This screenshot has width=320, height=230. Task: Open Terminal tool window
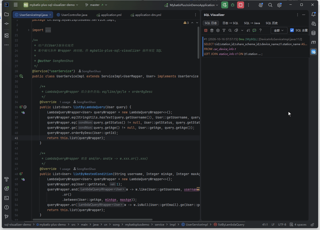[x=6, y=198]
